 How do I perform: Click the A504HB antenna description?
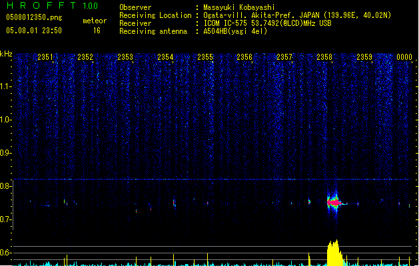235,31
